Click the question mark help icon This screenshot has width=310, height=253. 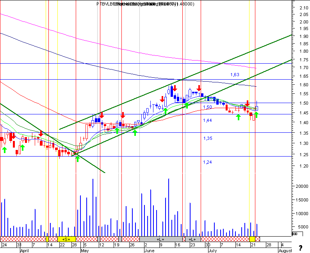[x=301, y=248]
